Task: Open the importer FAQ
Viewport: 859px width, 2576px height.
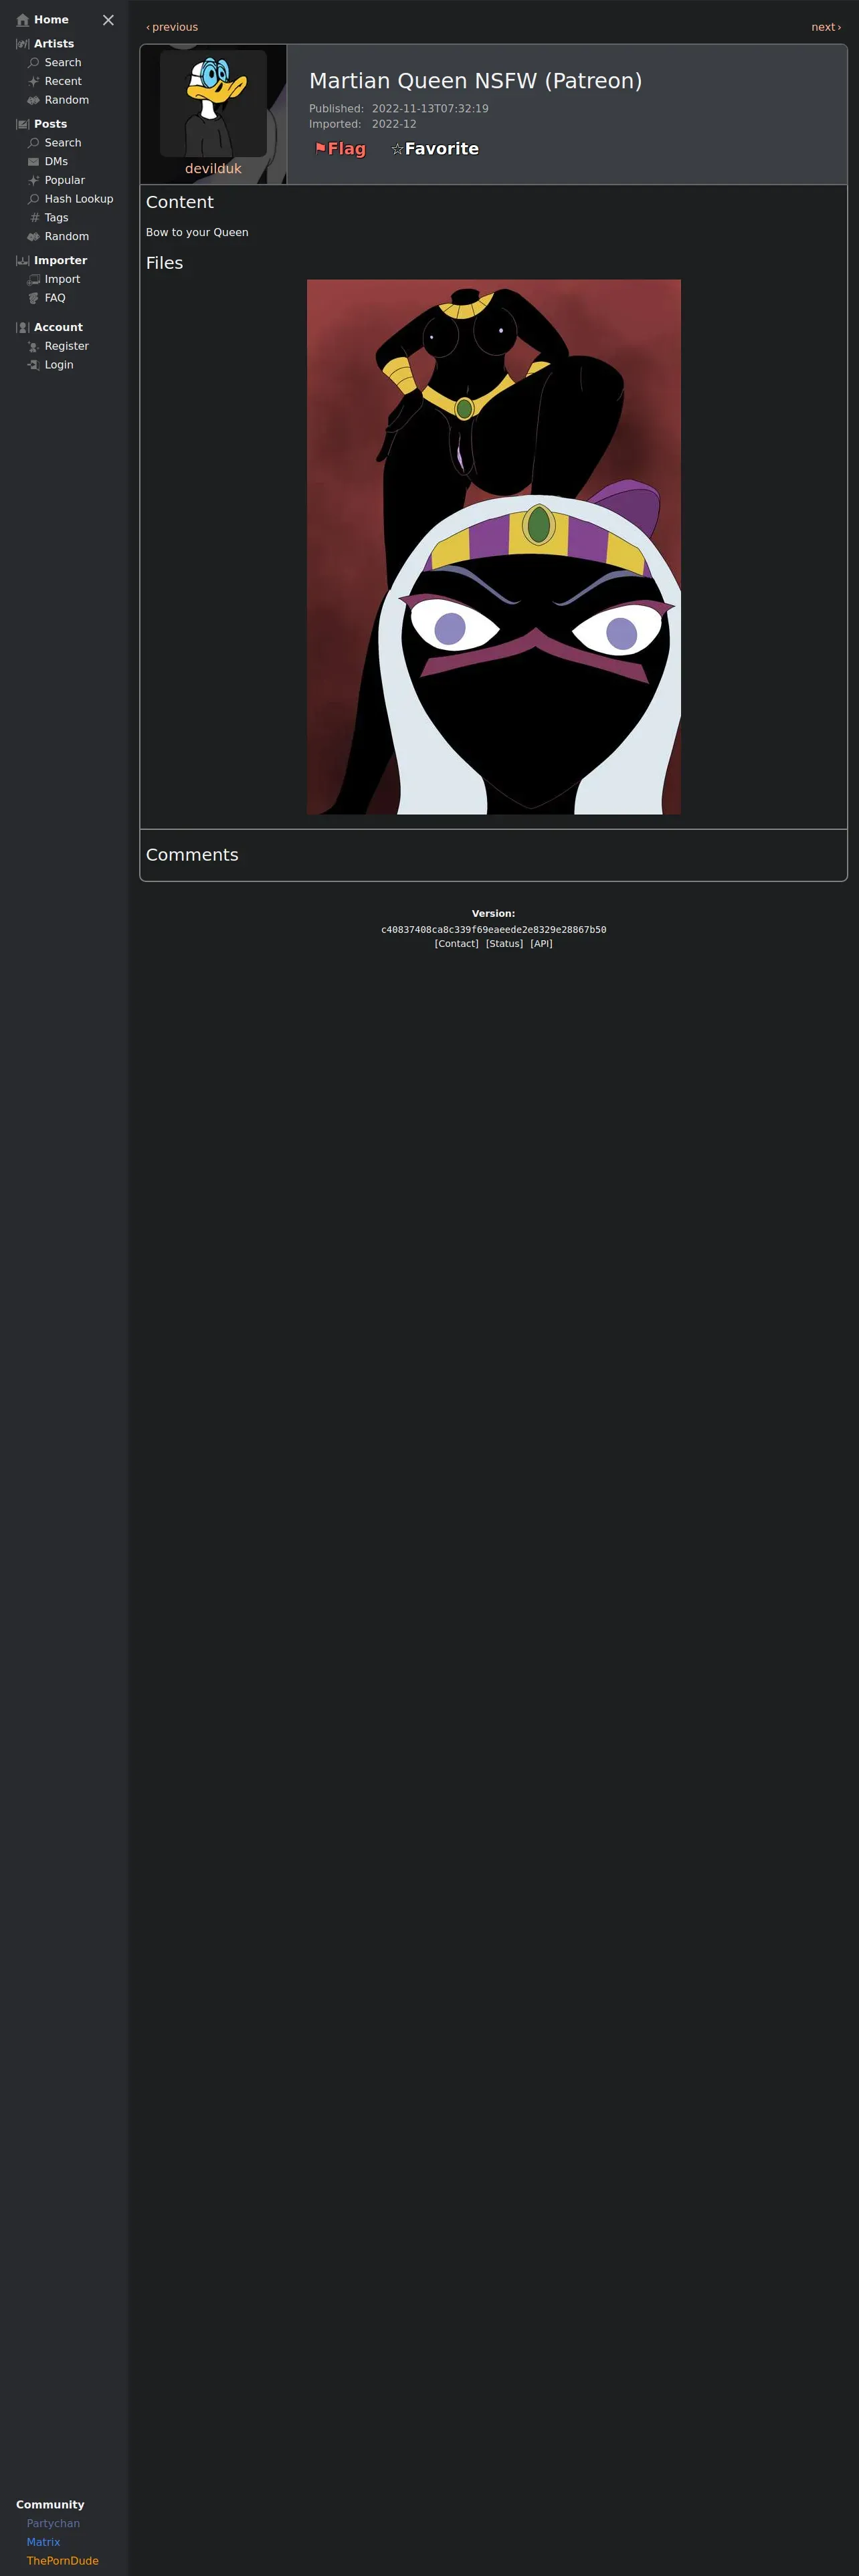Action: pyautogui.click(x=55, y=298)
